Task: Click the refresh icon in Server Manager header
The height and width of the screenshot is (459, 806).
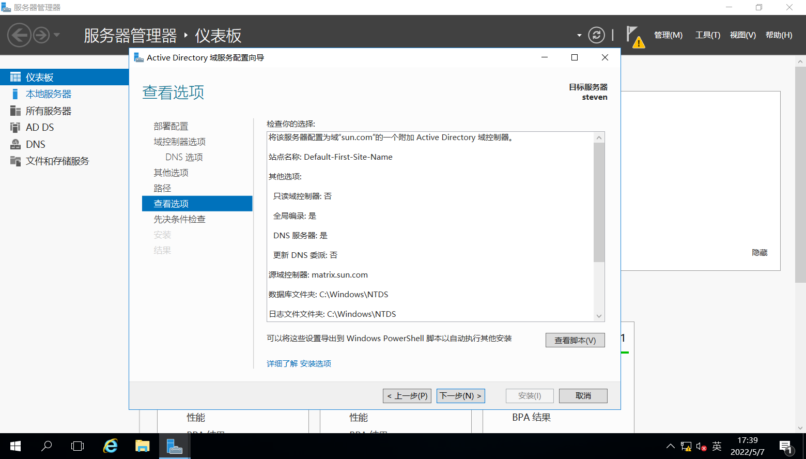Action: point(596,35)
